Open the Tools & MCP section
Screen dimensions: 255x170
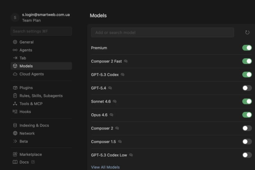click(x=41, y=104)
